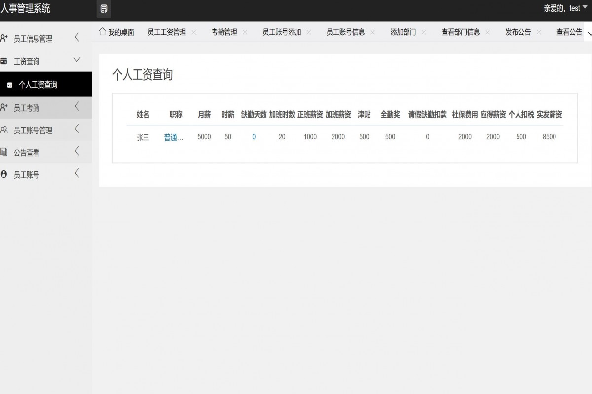Expand the 员工账号管理 menu
The image size is (592, 394).
tap(76, 130)
